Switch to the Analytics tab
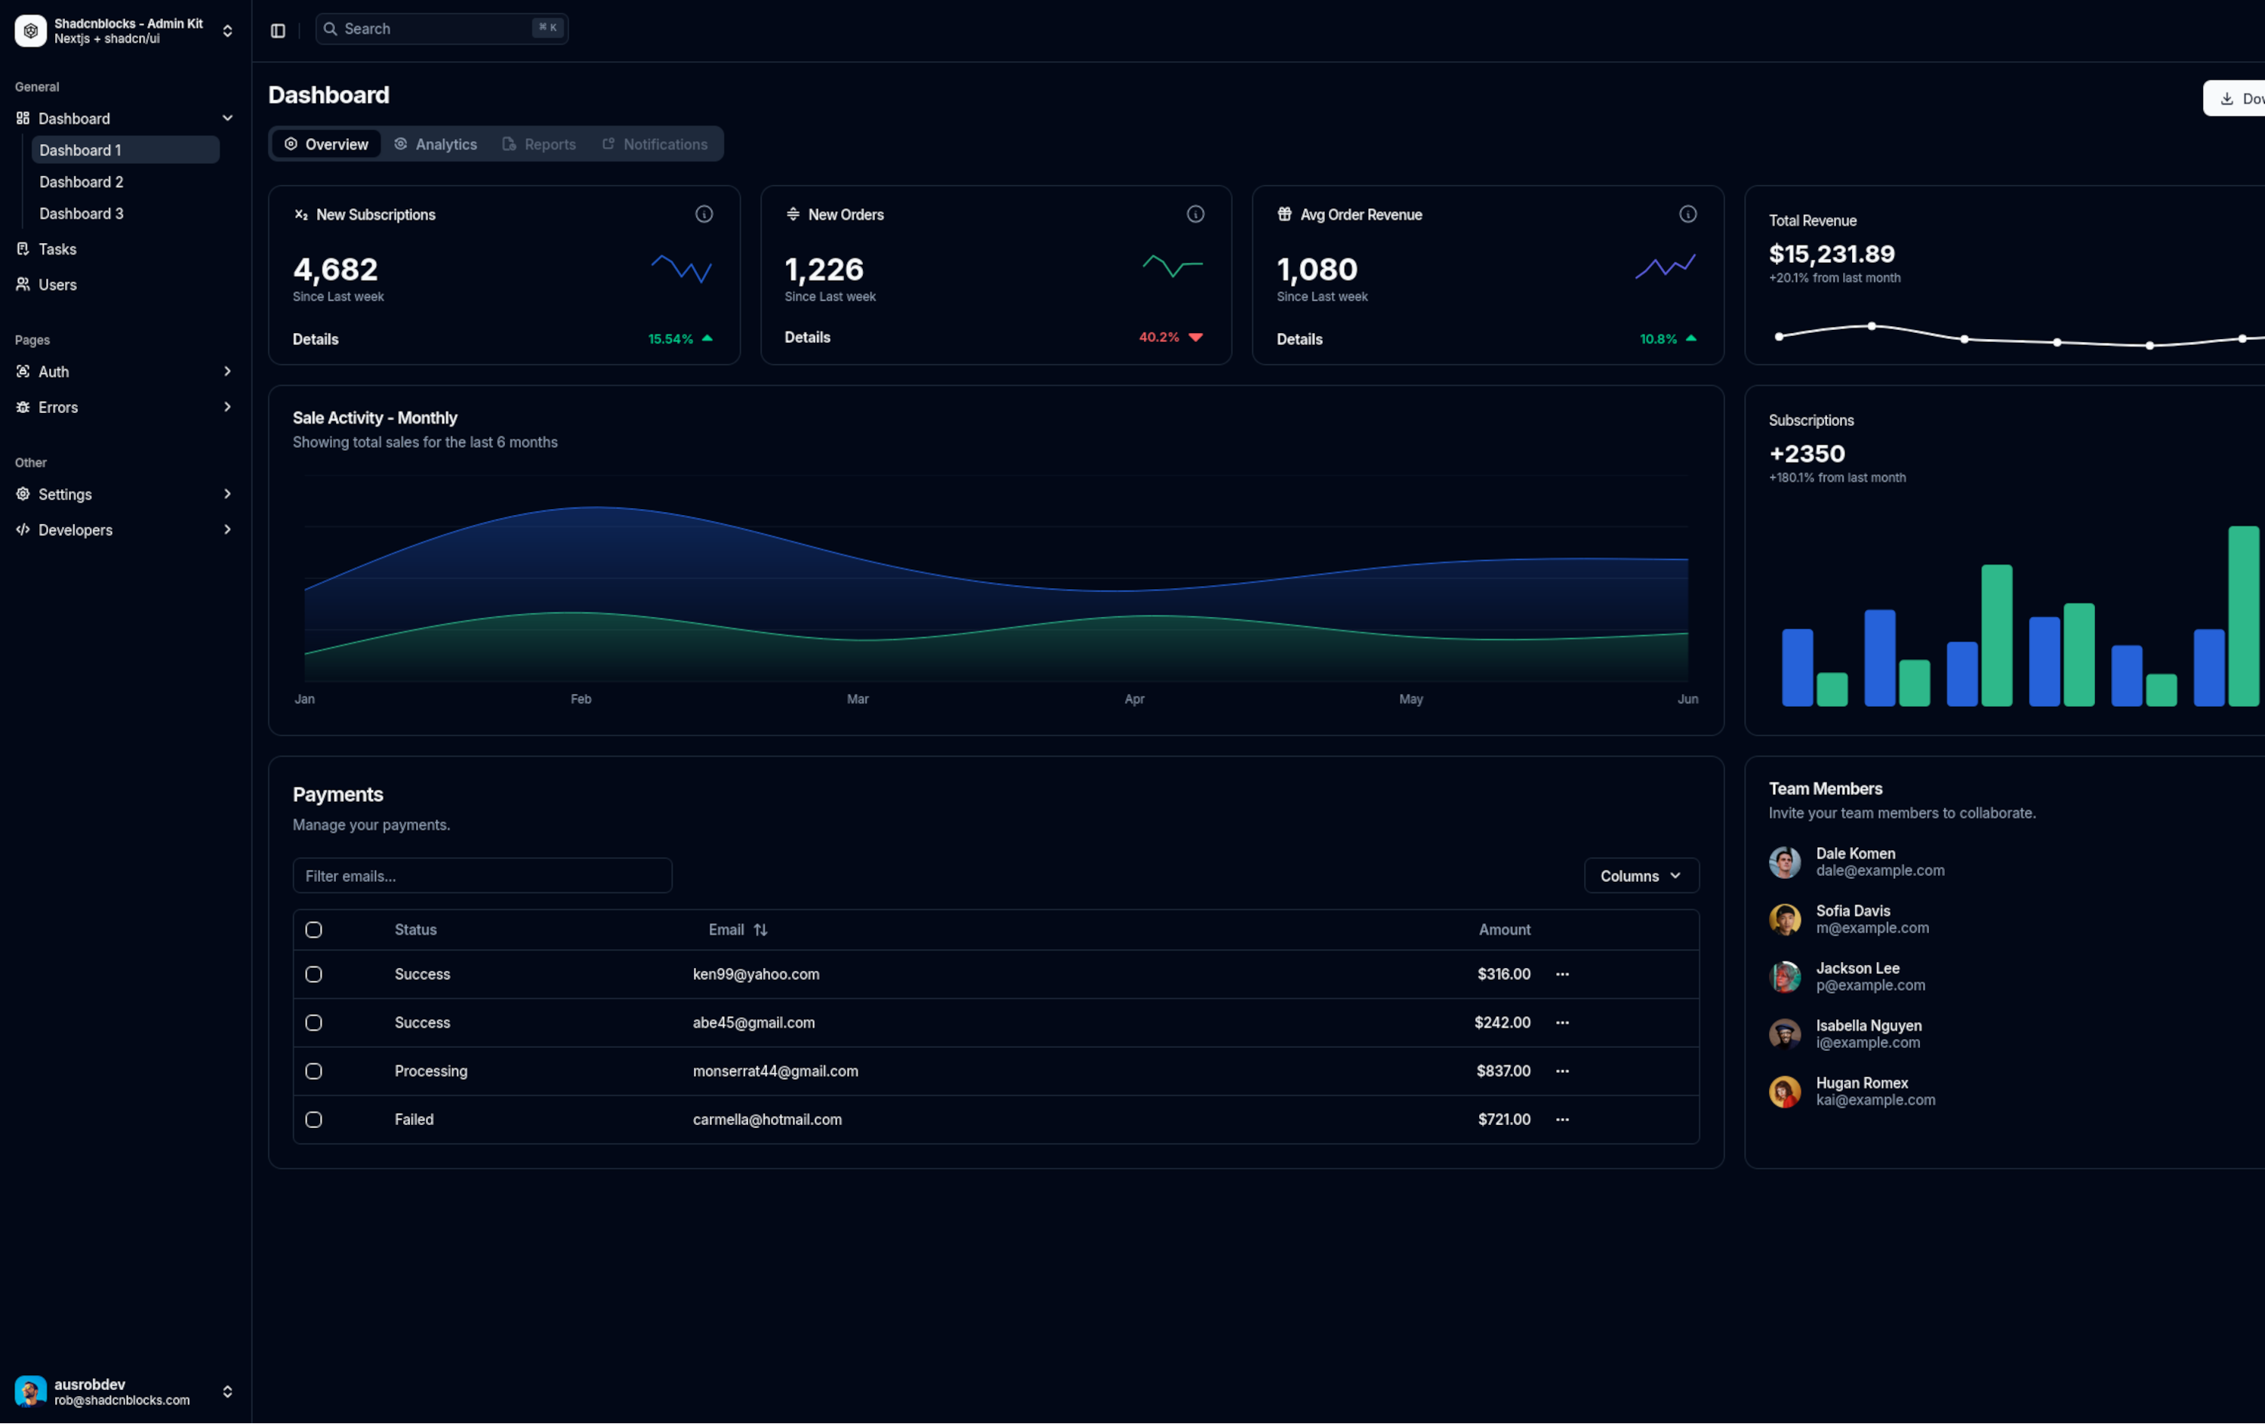The image size is (2265, 1424). pyautogui.click(x=436, y=144)
